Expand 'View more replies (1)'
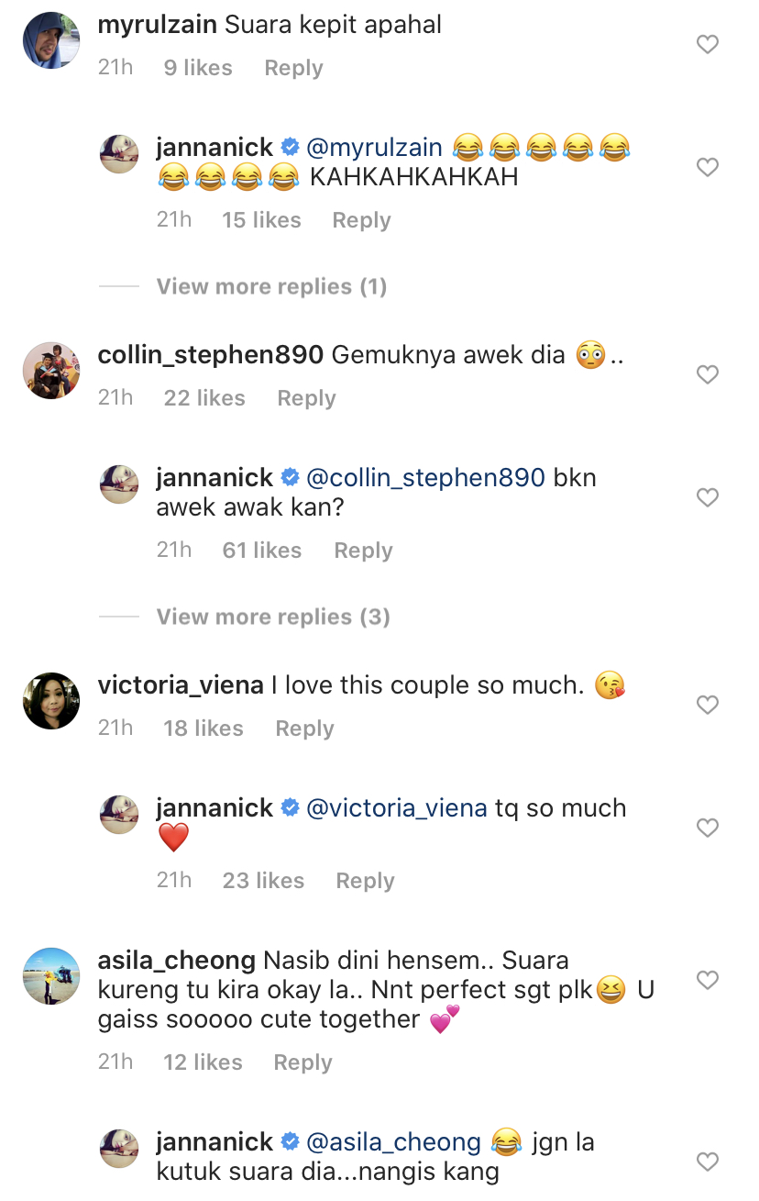The width and height of the screenshot is (759, 1201). click(x=271, y=287)
